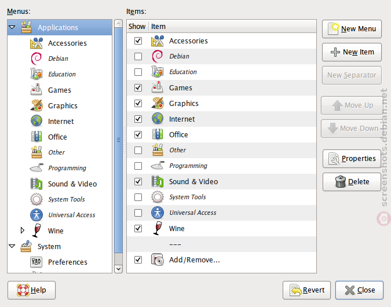Toggle the Office show checkbox
Screen dimensions: 391x307
click(138, 134)
